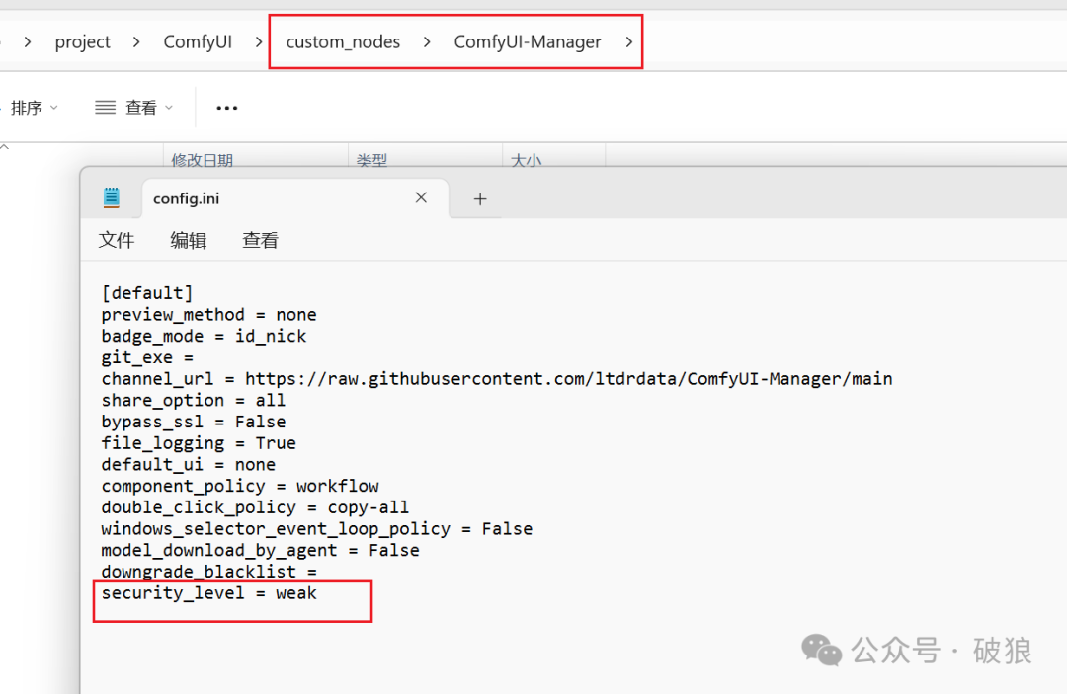1067x694 pixels.
Task: Click the model_download_by_agent = False line
Action: [261, 550]
